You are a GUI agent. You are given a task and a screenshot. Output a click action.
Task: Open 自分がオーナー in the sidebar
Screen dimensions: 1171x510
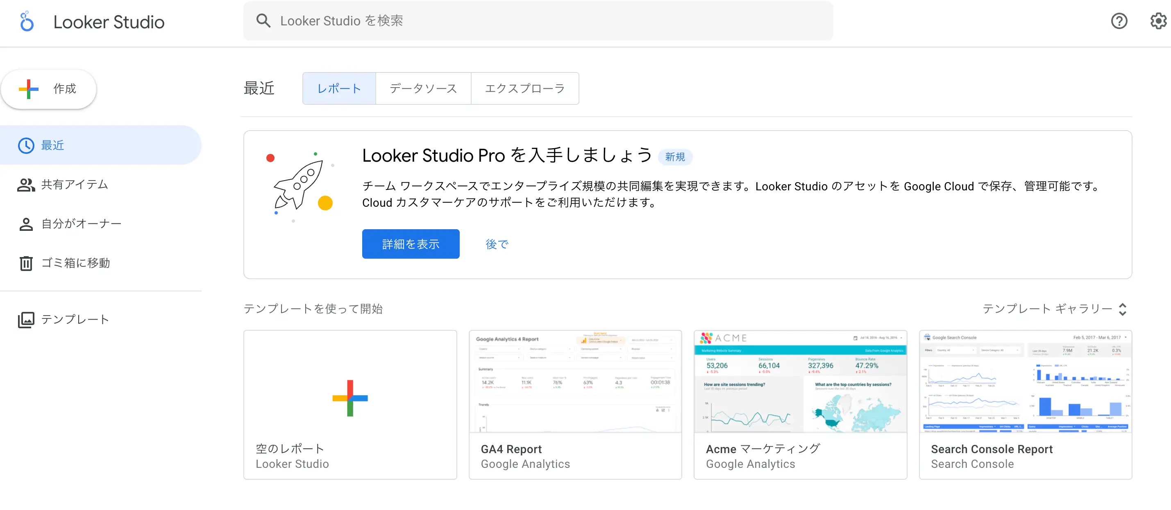click(100, 224)
